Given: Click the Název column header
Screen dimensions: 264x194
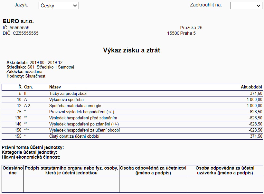Looking at the screenshot, I should click(54, 87).
